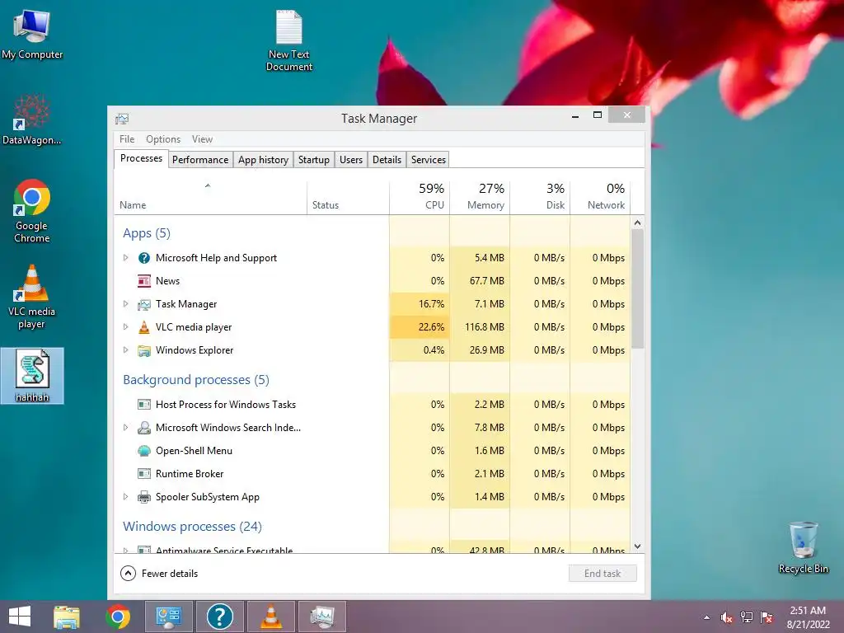Click the process list scrollbar thumb

pyautogui.click(x=637, y=289)
